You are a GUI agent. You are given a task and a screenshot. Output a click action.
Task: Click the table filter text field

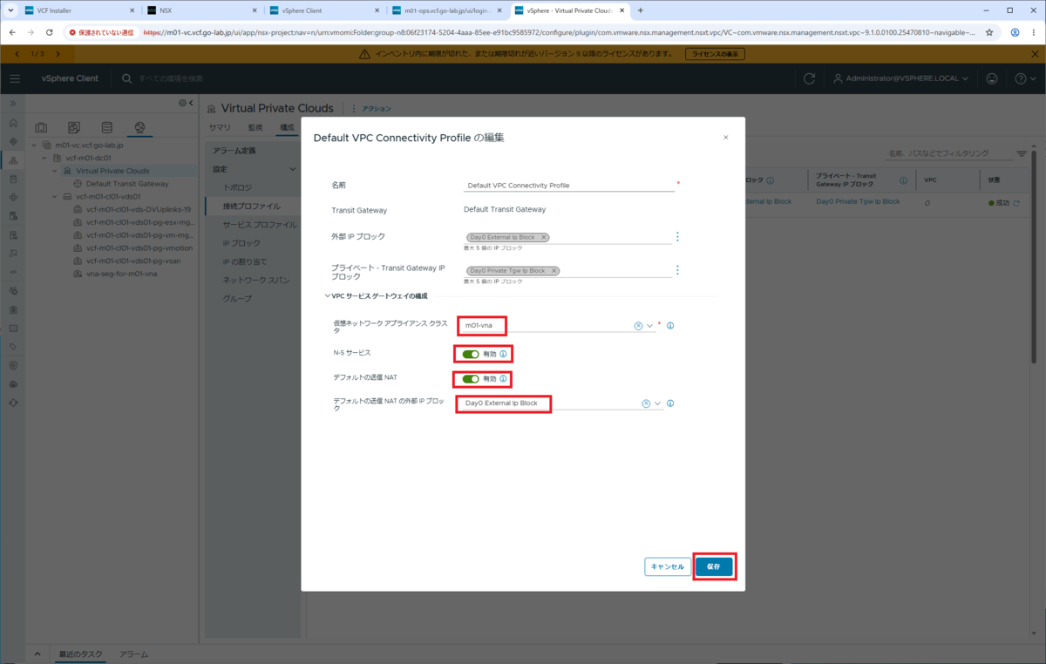[x=948, y=153]
